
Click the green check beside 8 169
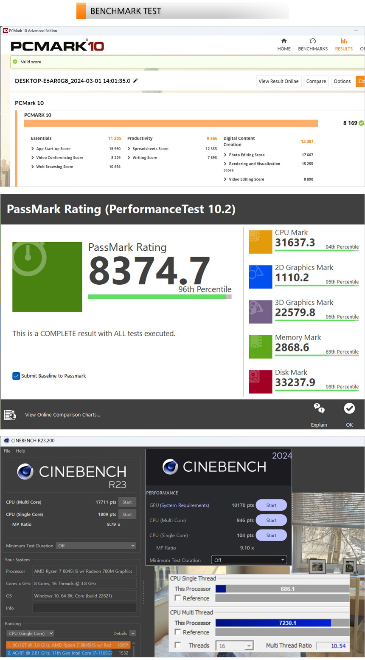click(x=361, y=123)
